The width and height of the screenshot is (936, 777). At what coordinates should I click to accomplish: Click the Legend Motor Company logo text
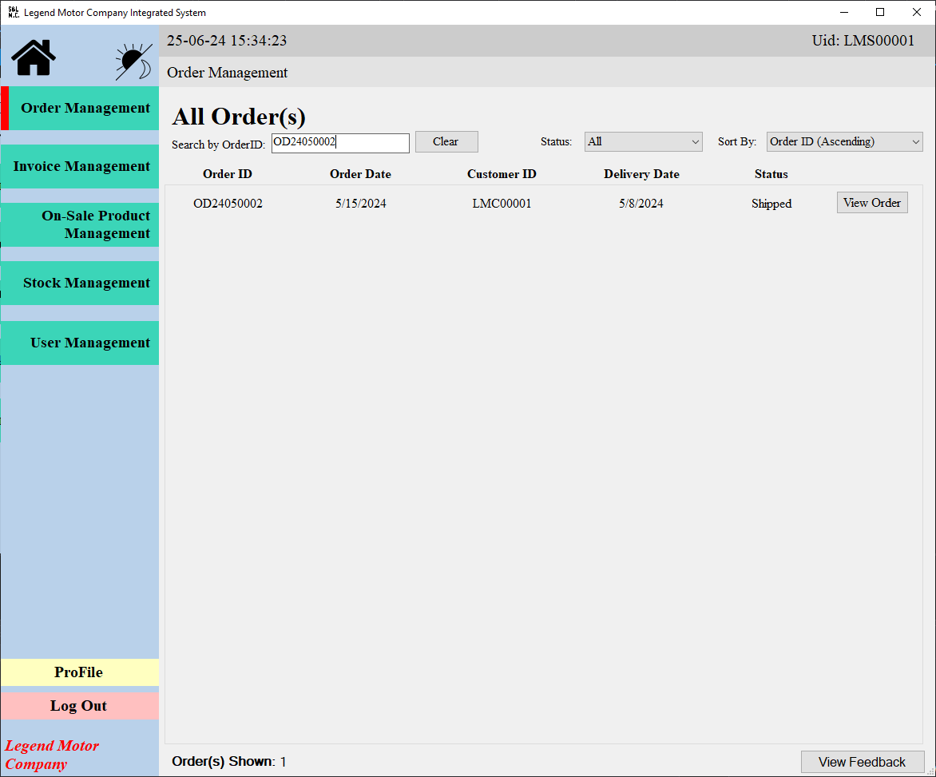[51, 755]
